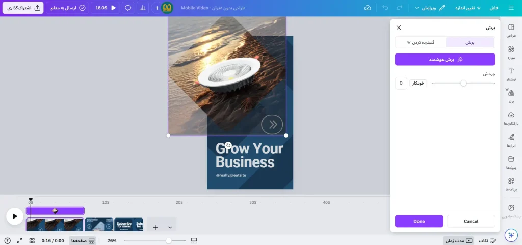Add a new page with plus button

(155, 227)
